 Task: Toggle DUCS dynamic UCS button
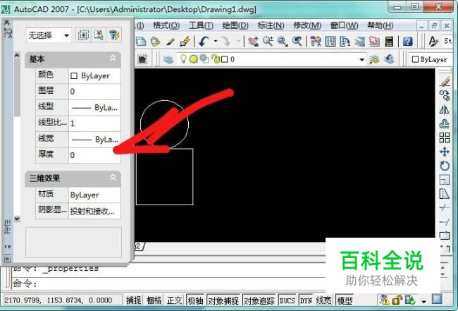click(287, 300)
